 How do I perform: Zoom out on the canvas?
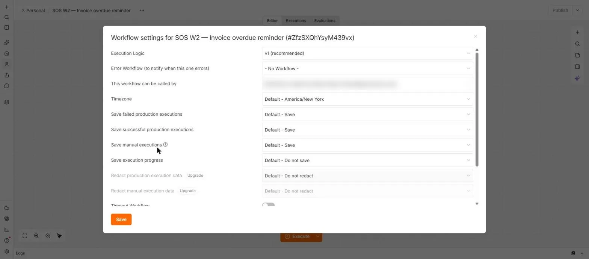(48, 236)
